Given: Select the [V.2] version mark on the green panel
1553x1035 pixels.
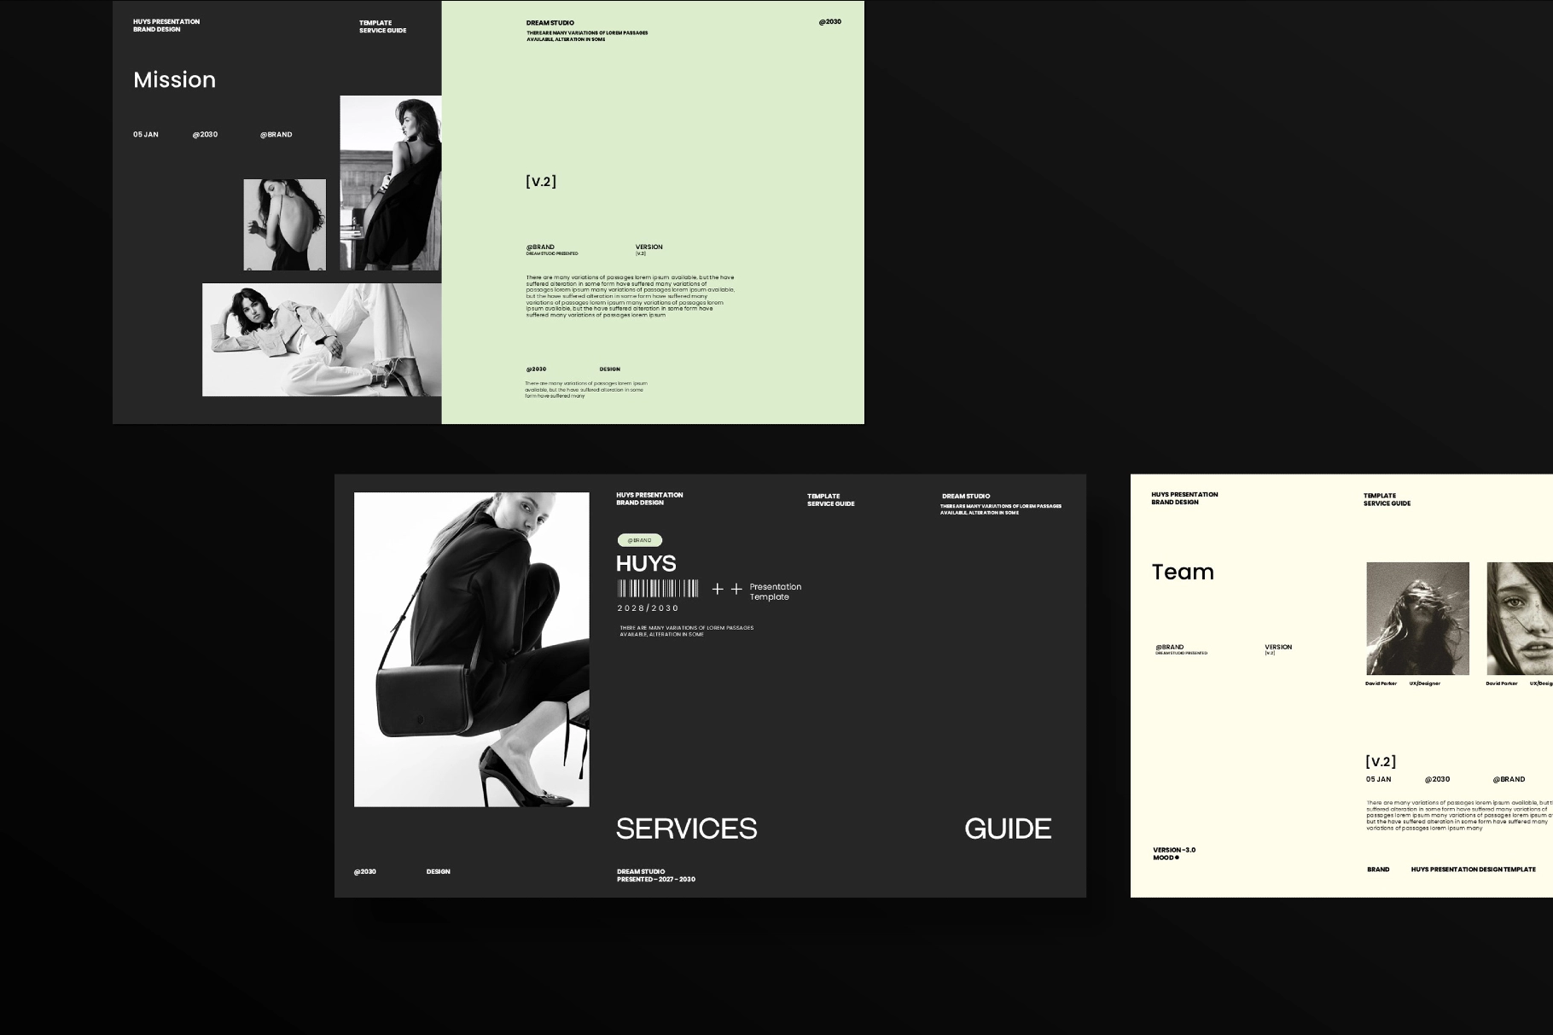Looking at the screenshot, I should (x=540, y=181).
